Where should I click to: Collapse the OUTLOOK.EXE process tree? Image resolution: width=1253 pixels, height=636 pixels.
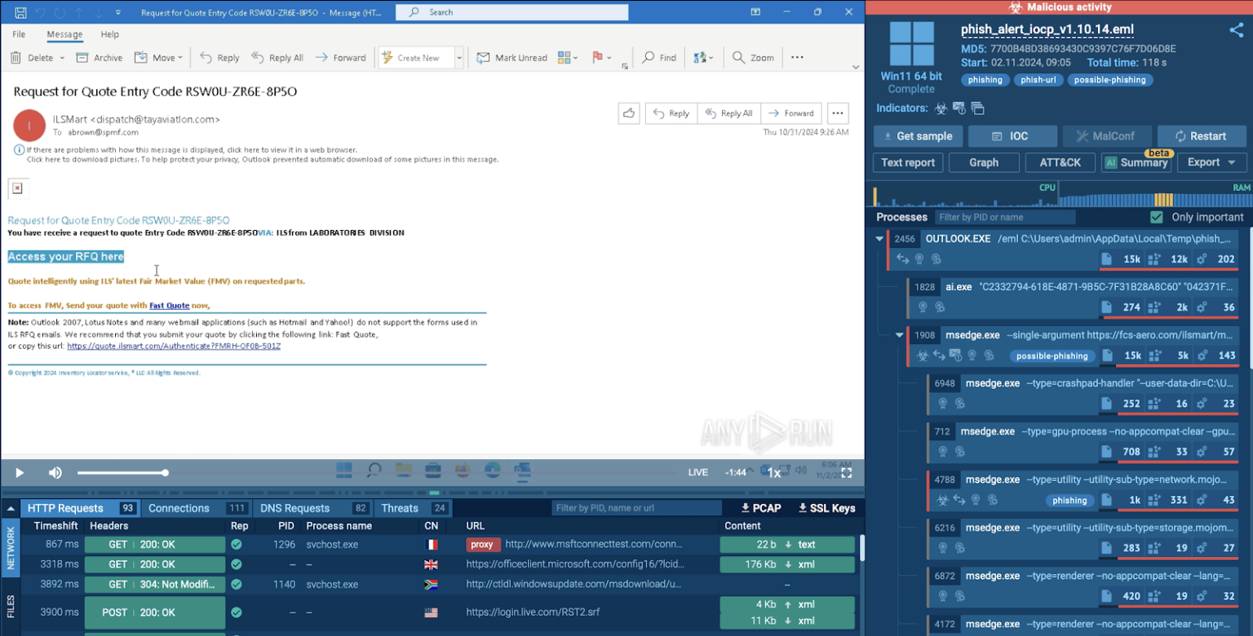click(879, 238)
